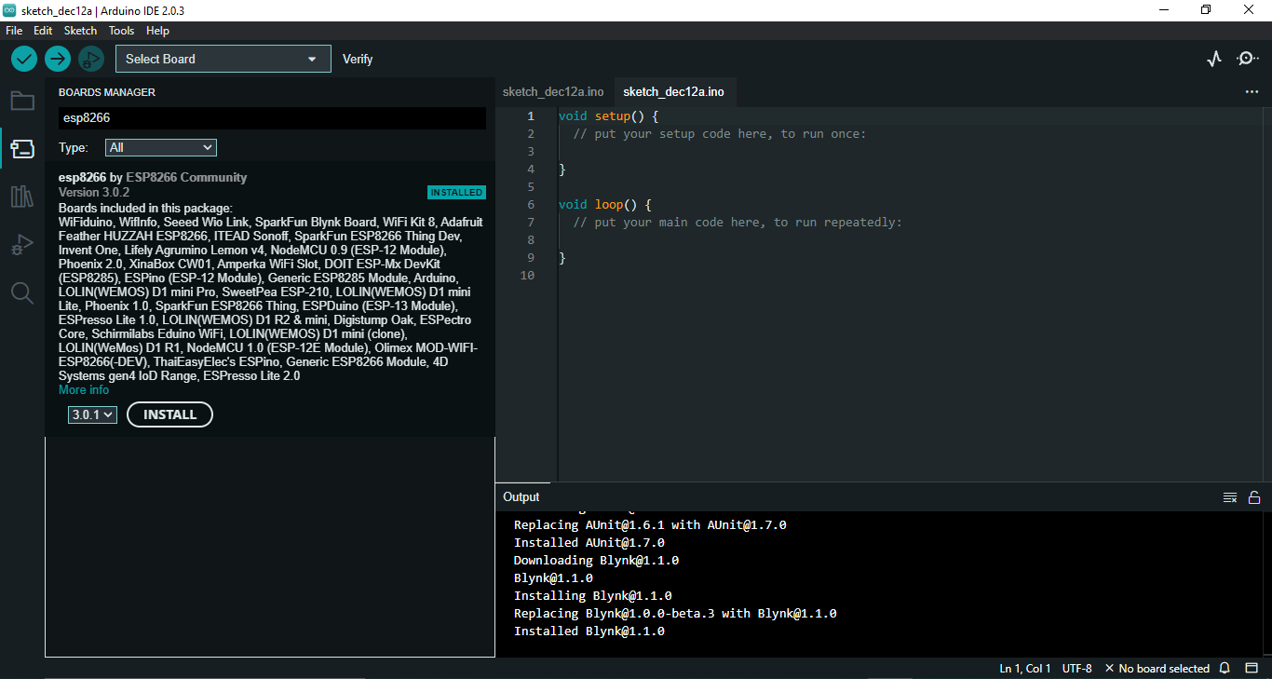Switch to the first sketch_dec12a.ino tab
Screen dimensions: 1272x679
click(x=553, y=91)
